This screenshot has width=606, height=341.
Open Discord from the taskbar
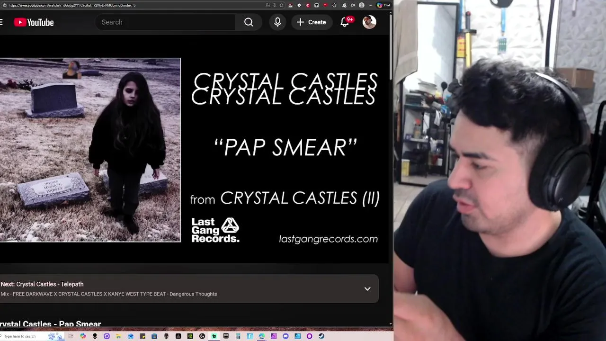click(x=285, y=336)
